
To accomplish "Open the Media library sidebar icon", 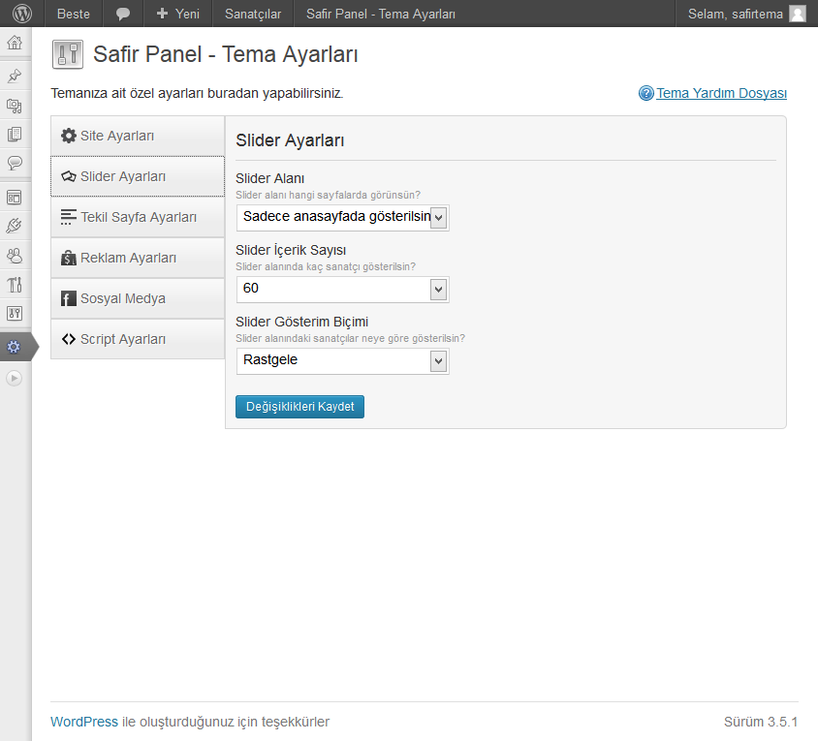I will (x=15, y=106).
